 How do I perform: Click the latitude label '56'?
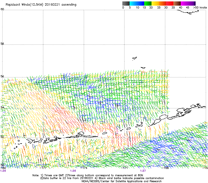[2, 76]
